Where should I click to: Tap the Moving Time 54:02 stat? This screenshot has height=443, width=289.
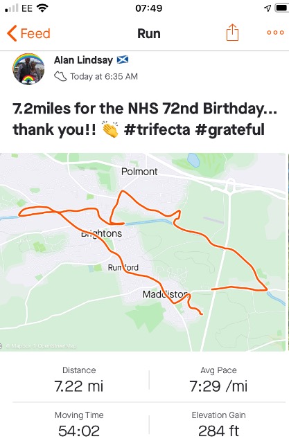pos(79,424)
